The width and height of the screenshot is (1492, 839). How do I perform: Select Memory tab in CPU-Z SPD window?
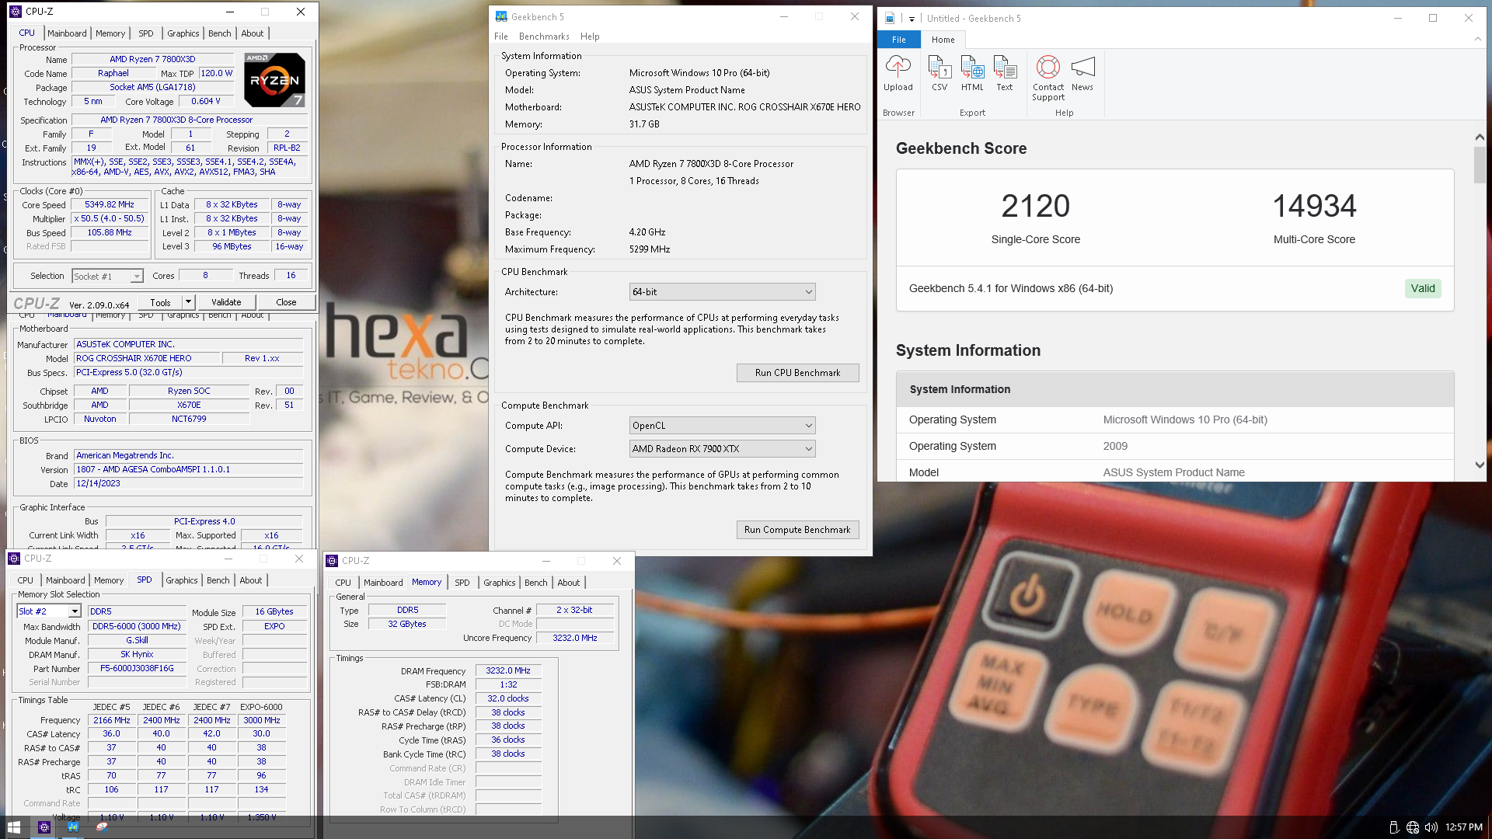tap(109, 580)
